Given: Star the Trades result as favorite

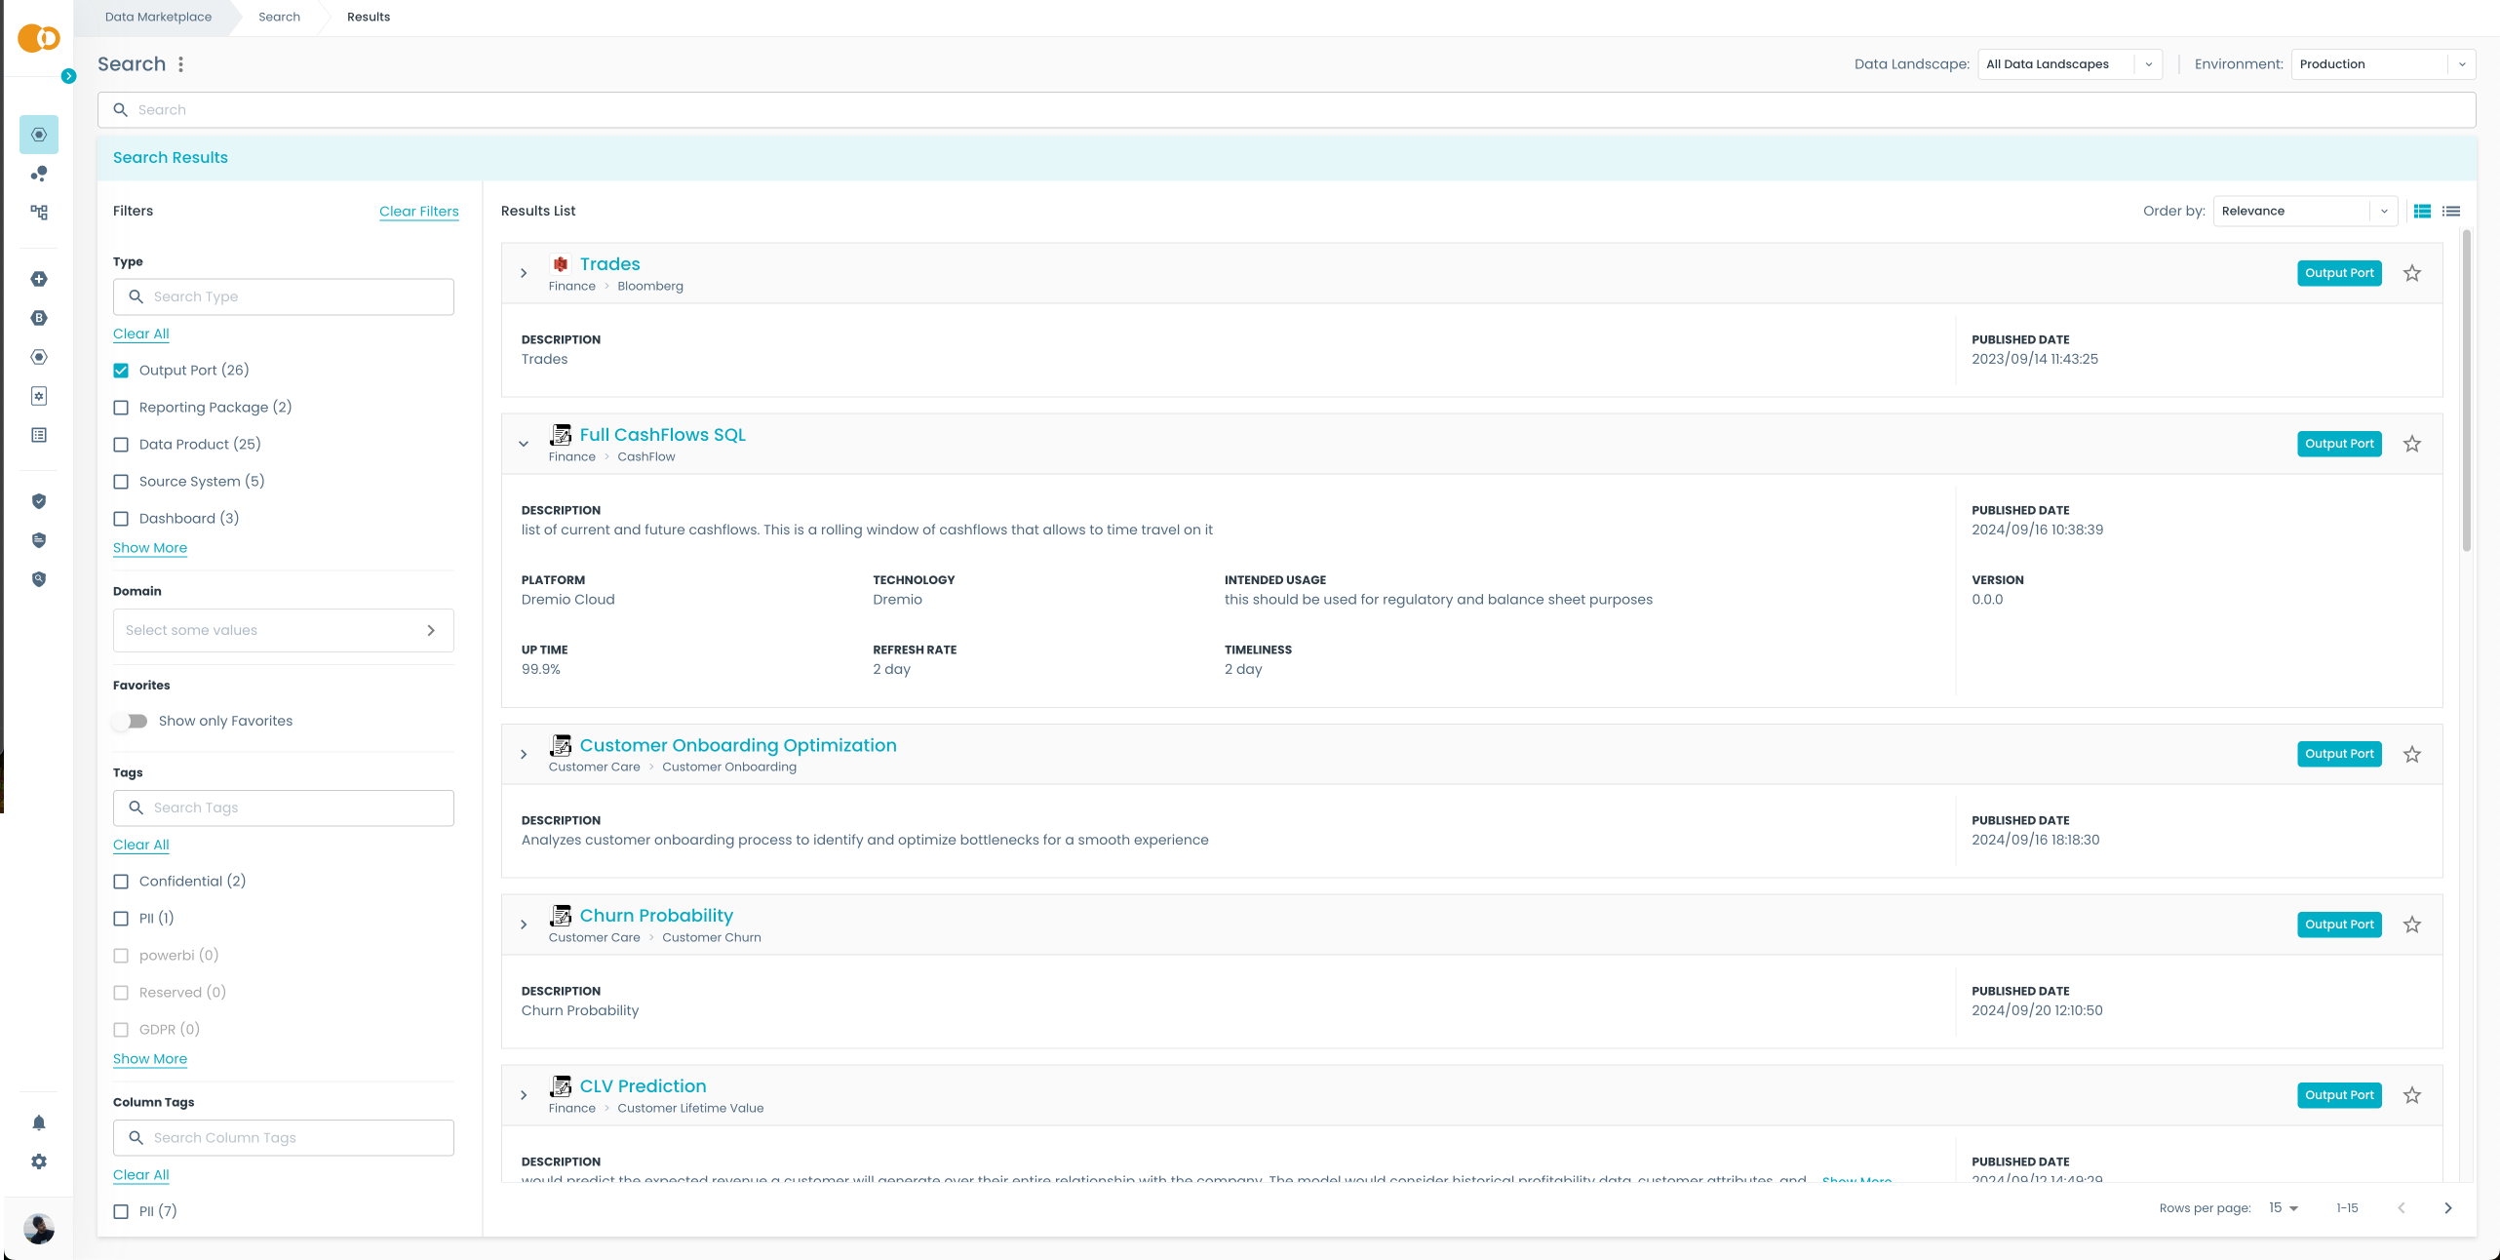Looking at the screenshot, I should click(2411, 273).
